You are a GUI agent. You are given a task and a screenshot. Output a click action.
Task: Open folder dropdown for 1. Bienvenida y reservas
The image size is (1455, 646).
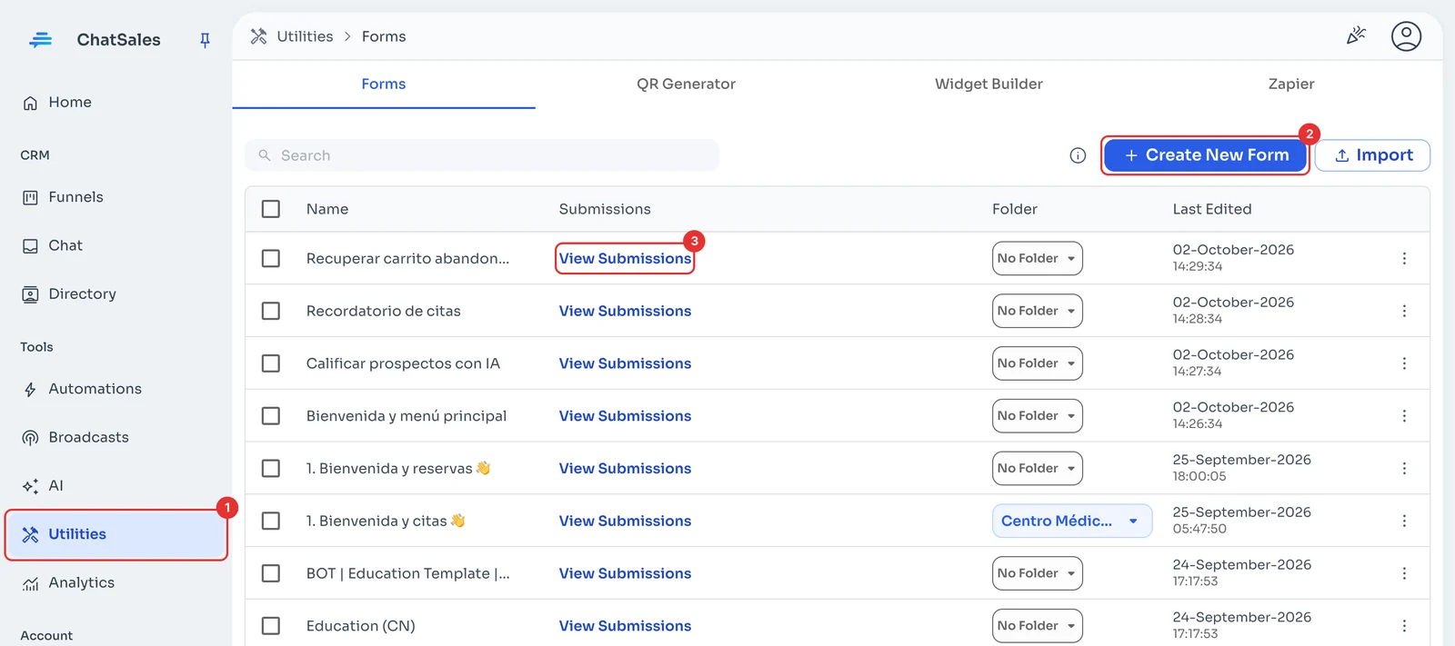1038,468
